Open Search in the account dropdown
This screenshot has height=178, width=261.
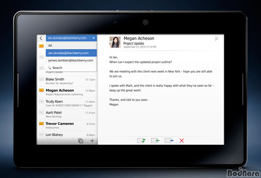[x=71, y=68]
